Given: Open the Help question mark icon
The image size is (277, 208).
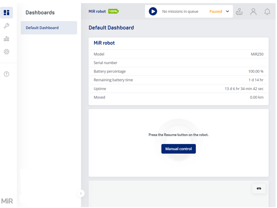Looking at the screenshot, I should point(7,74).
